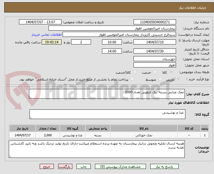This screenshot has width=214, height=174.
Task: Click the پاسخ به نیاز button
Action: (x=164, y=167)
